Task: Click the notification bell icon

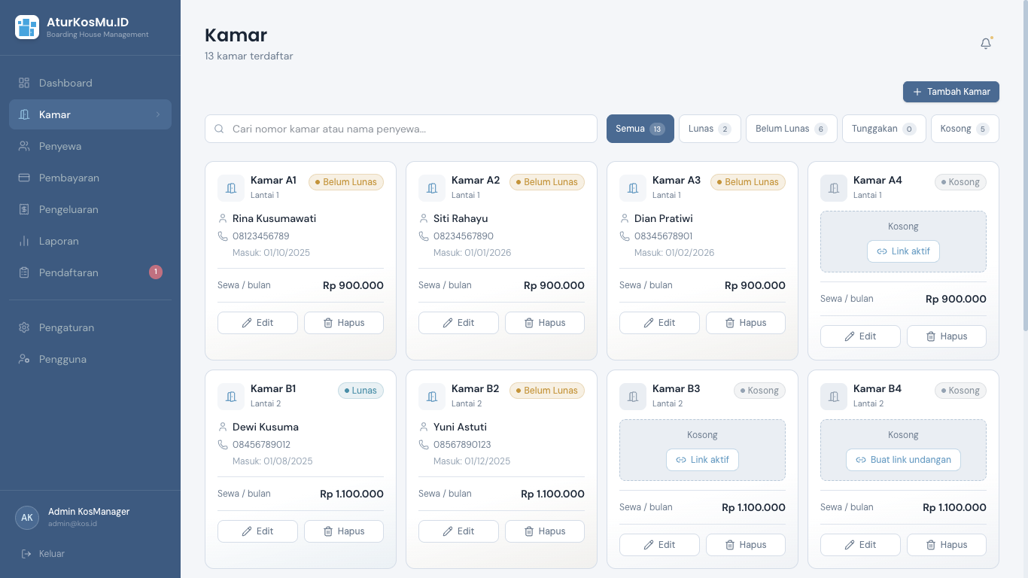Action: 986,44
